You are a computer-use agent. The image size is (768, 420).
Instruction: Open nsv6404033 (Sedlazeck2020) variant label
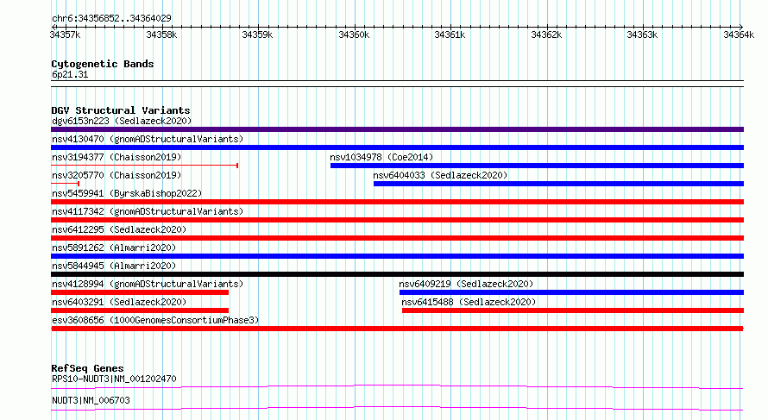(x=440, y=175)
